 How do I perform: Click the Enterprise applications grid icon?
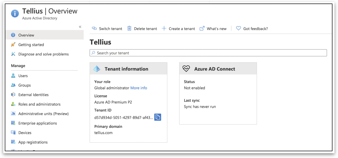13,123
